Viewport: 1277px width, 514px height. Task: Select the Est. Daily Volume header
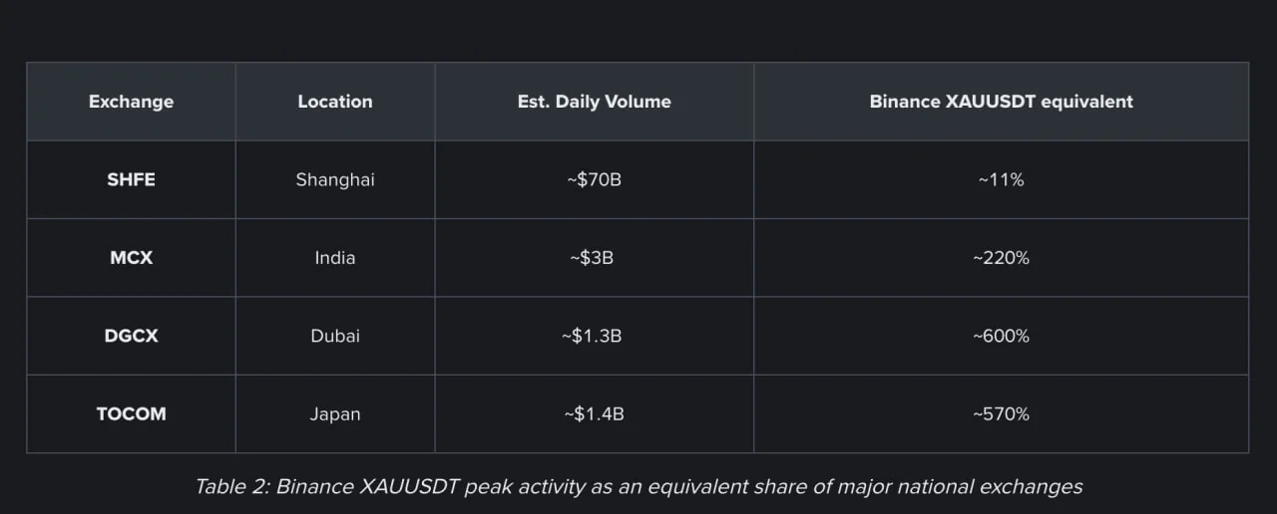(594, 102)
